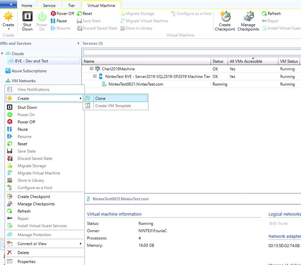The height and width of the screenshot is (265, 301).
Task: Open the Service ribbon tab
Action: 49,6
